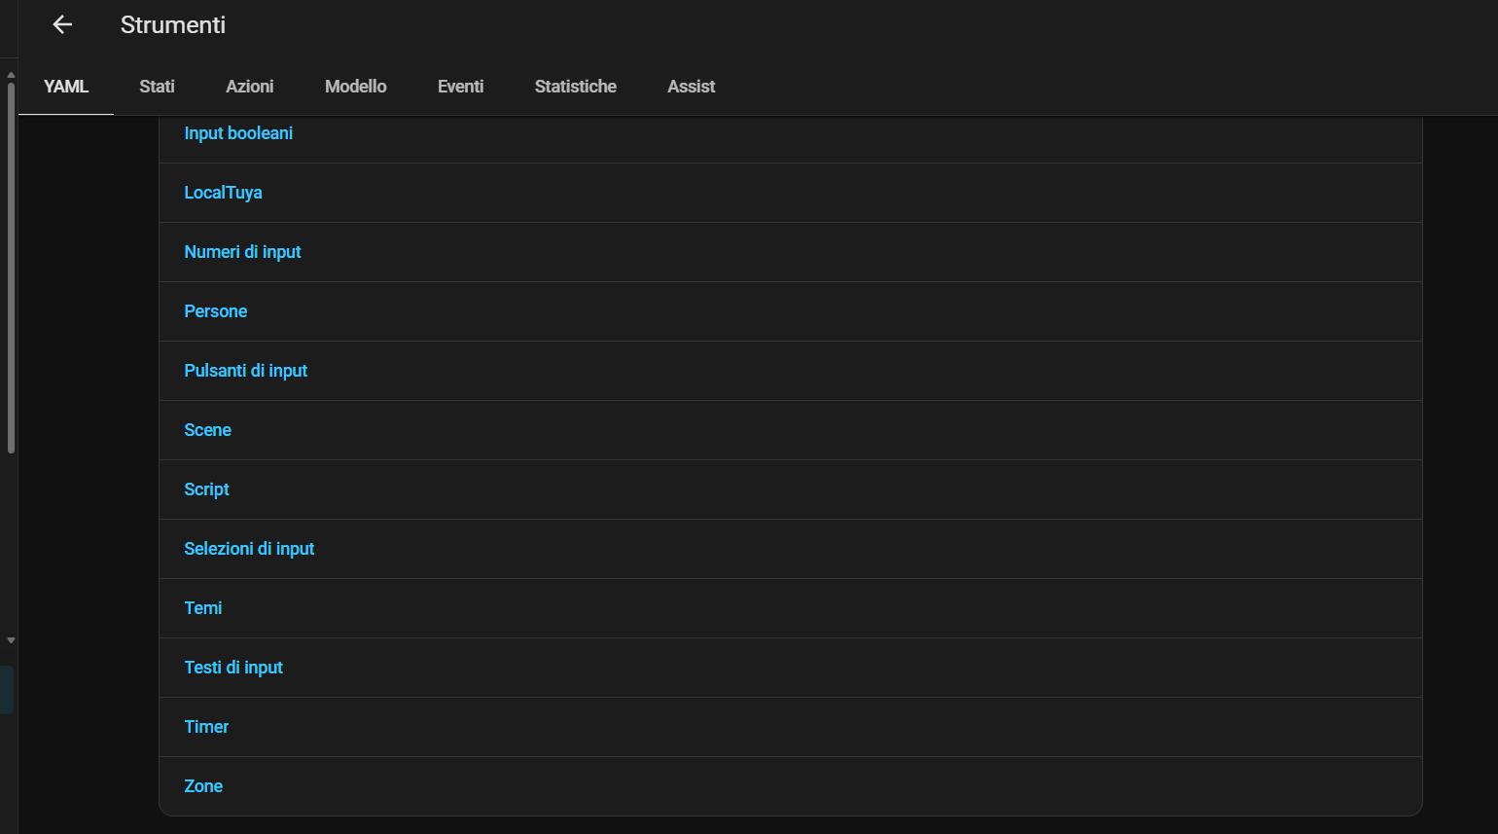Reload Persone configuration

215,311
